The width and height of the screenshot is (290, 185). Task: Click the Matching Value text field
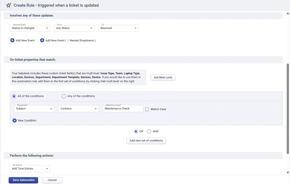click(x=123, y=109)
